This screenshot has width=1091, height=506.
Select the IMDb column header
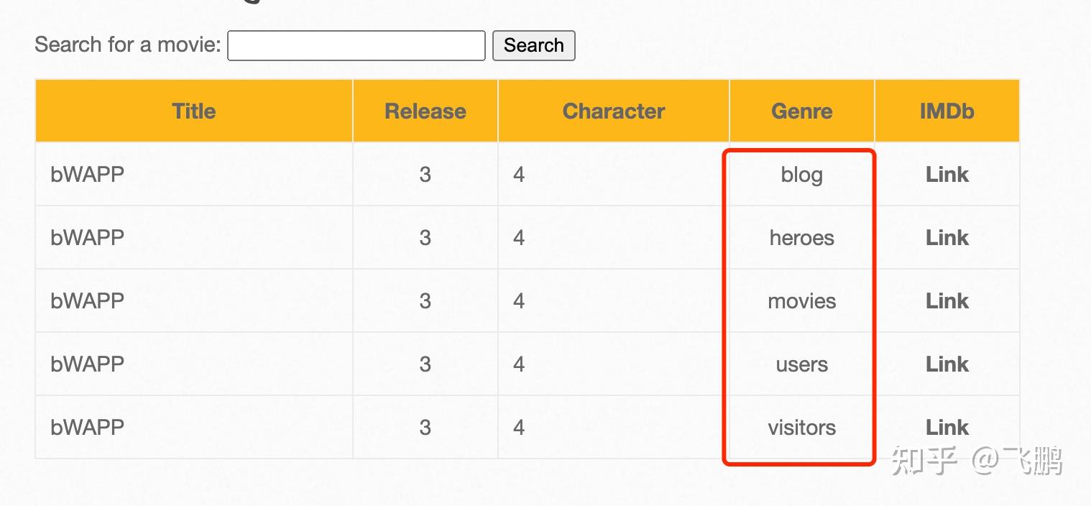(x=946, y=111)
